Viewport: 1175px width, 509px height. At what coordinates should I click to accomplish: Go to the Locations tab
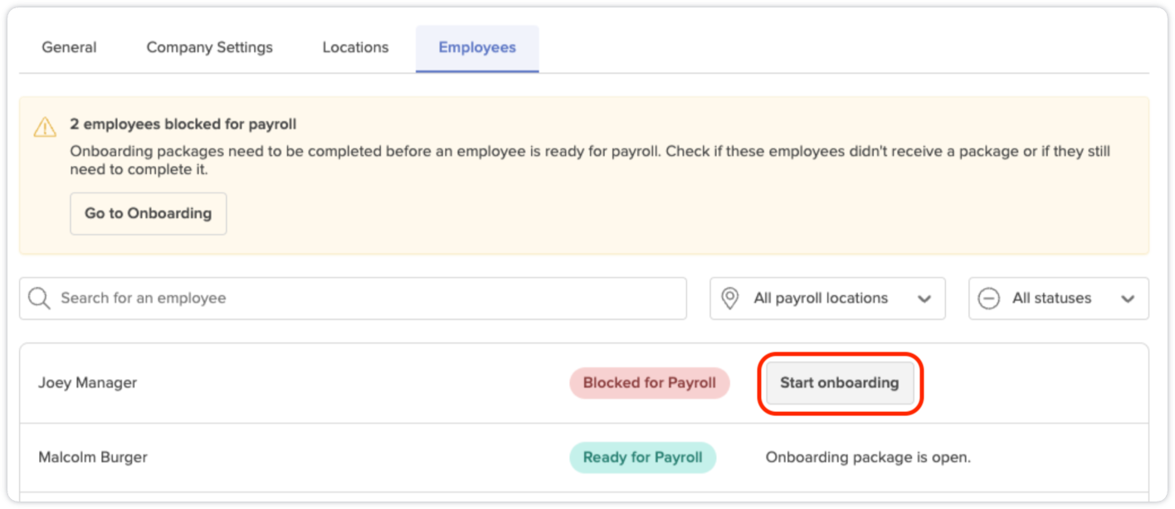355,48
